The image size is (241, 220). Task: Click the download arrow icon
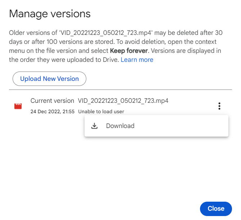pos(94,126)
